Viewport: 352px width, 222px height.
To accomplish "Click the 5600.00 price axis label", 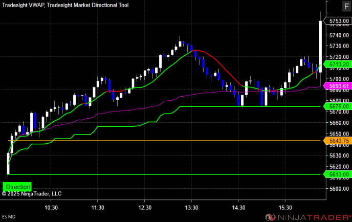I will (339, 189).
